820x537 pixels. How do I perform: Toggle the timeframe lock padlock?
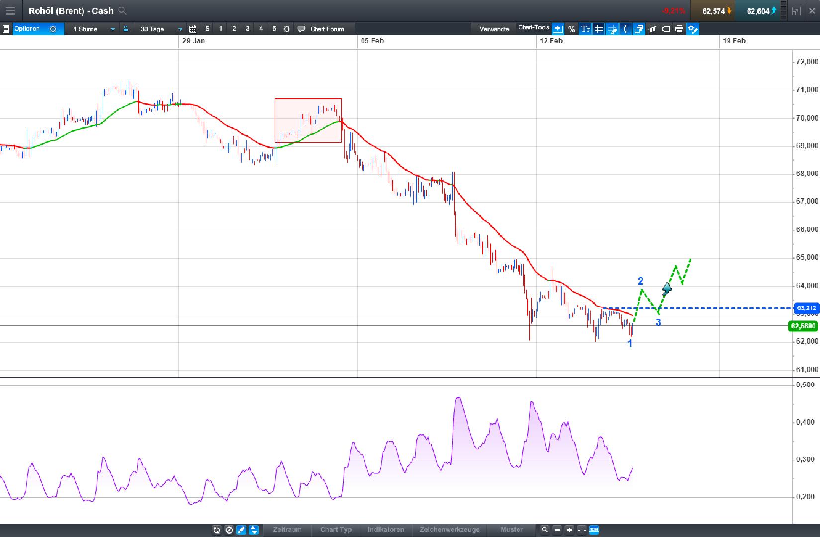point(126,29)
